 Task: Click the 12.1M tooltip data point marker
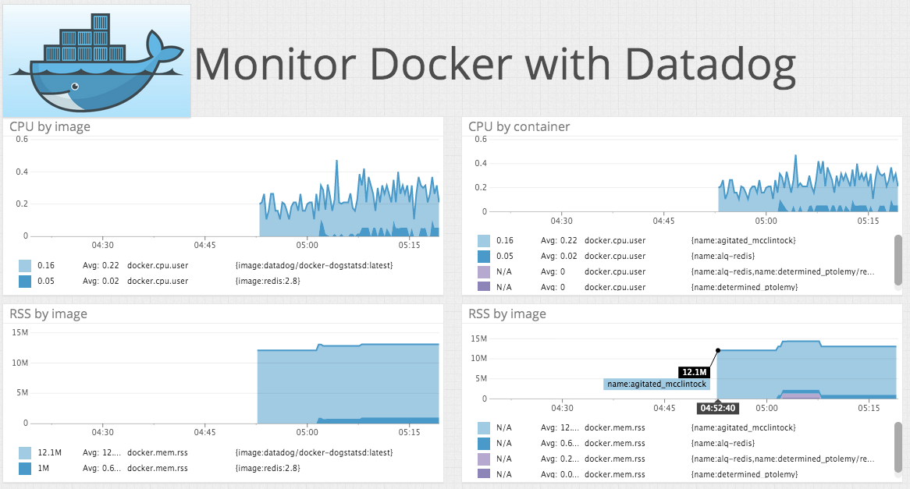tap(717, 349)
